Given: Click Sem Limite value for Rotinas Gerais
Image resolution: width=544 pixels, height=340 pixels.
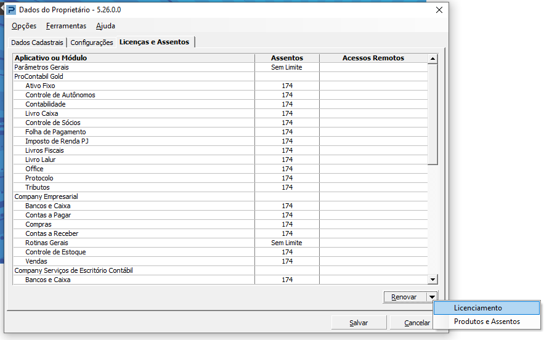Looking at the screenshot, I should pyautogui.click(x=286, y=243).
